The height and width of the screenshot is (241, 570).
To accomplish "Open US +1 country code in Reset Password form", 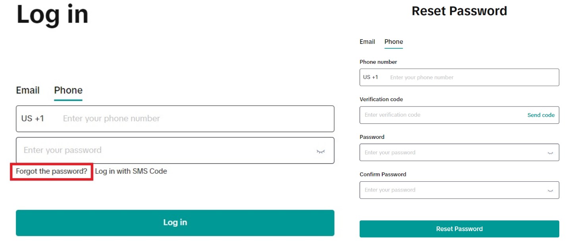I will click(x=370, y=78).
